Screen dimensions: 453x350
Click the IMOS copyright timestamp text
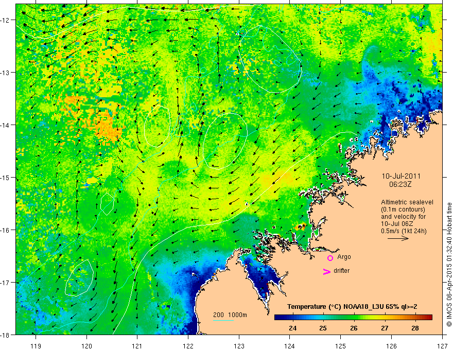pos(449,264)
